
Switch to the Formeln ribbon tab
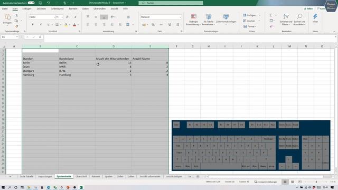tap(73, 8)
